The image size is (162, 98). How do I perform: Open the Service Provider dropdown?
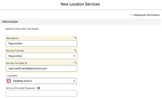41,56
